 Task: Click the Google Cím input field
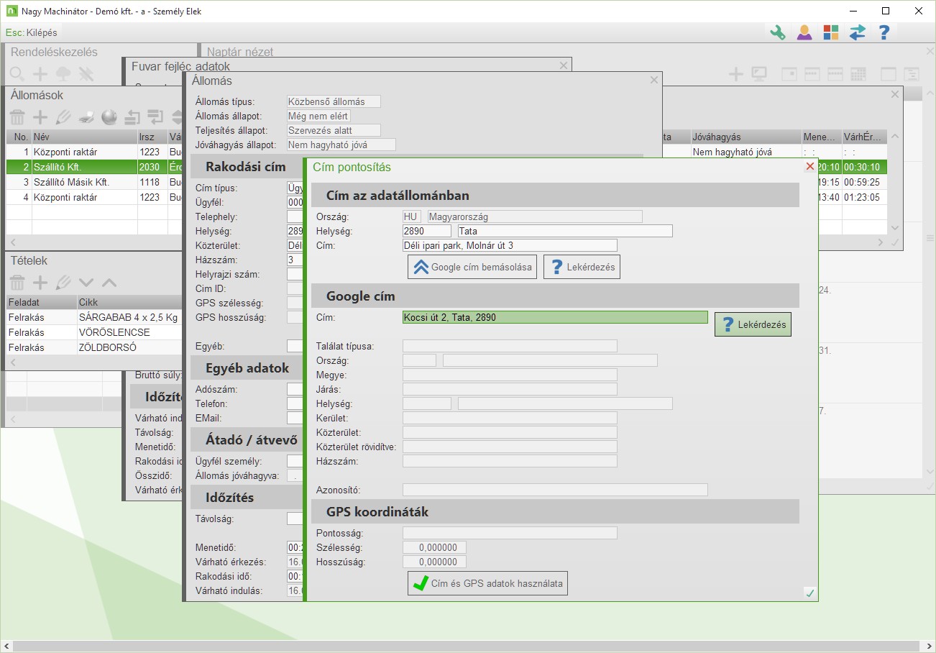coord(555,317)
